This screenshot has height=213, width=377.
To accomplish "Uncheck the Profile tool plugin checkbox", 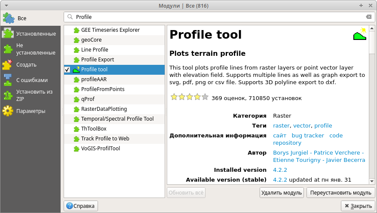I will 67,70.
